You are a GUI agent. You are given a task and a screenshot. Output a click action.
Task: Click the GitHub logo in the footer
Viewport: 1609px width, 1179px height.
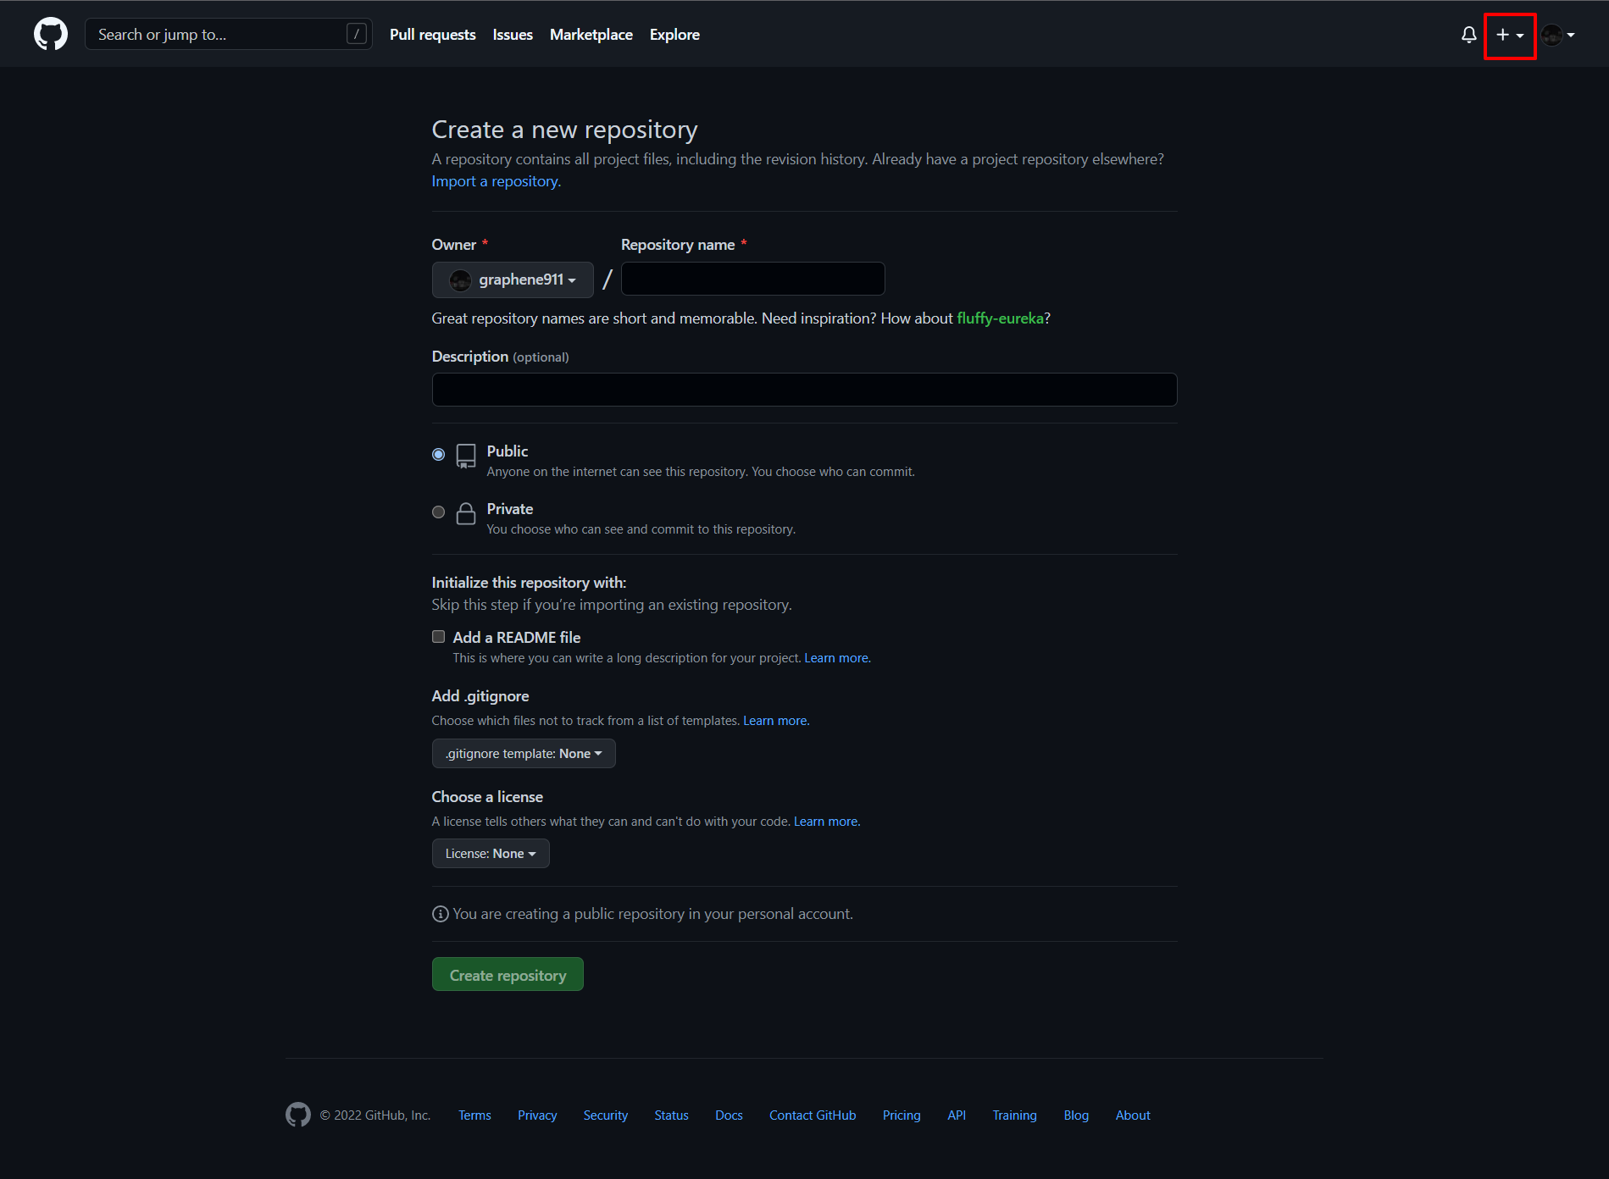click(x=298, y=1115)
